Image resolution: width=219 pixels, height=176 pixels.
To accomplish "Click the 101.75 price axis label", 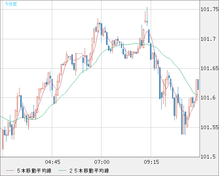I will [x=209, y=10].
